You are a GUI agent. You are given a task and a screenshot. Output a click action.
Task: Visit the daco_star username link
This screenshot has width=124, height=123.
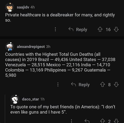[x=30, y=99]
